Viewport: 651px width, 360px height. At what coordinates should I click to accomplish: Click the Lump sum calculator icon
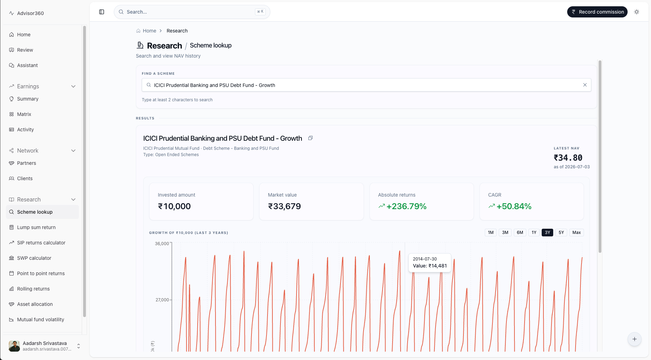tap(12, 227)
